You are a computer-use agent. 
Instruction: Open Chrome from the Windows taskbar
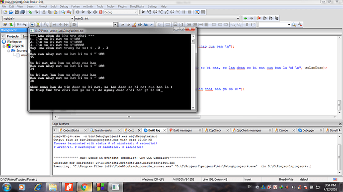[x=85, y=187]
